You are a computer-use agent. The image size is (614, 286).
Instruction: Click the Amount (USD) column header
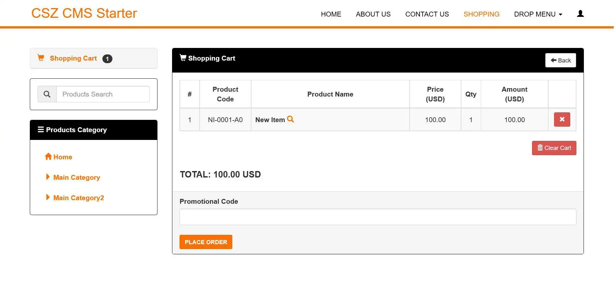click(x=515, y=94)
